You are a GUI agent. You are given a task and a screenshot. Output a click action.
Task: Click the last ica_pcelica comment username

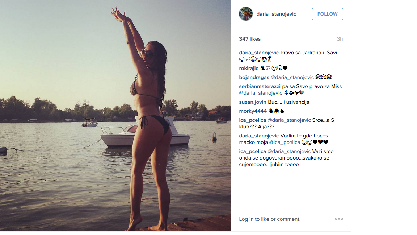click(252, 151)
